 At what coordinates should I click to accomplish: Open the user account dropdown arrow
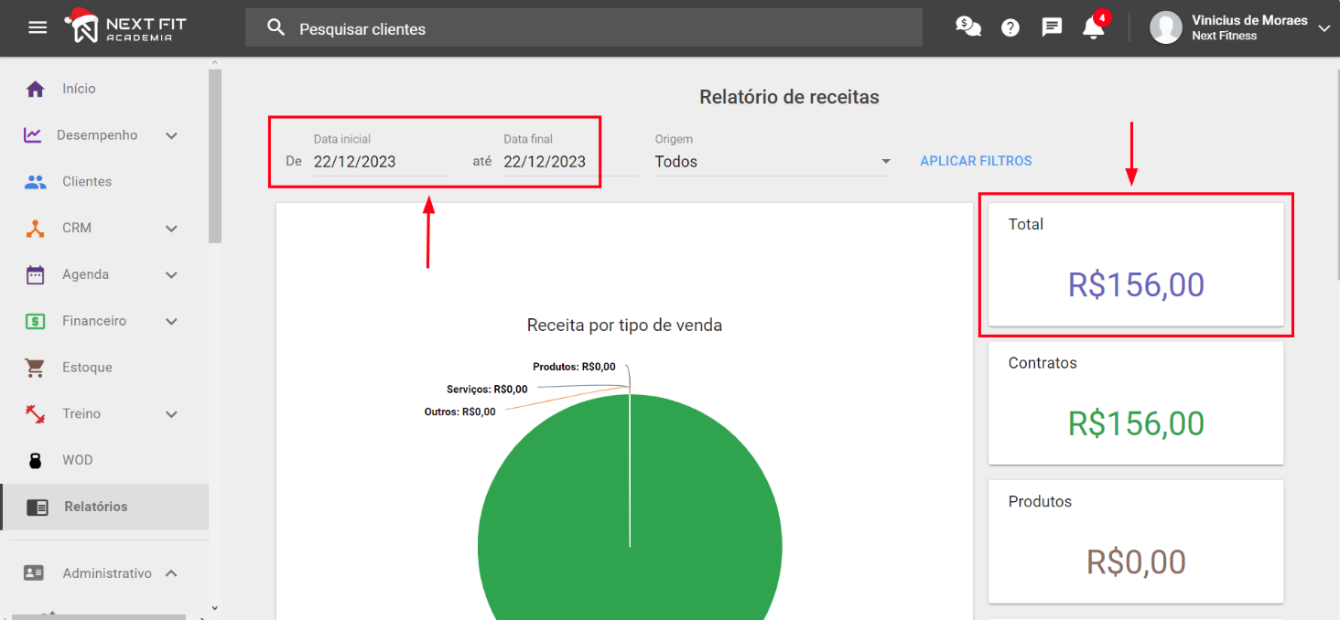[x=1324, y=28]
